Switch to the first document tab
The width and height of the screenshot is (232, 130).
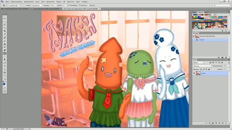pyautogui.click(x=16, y=9)
